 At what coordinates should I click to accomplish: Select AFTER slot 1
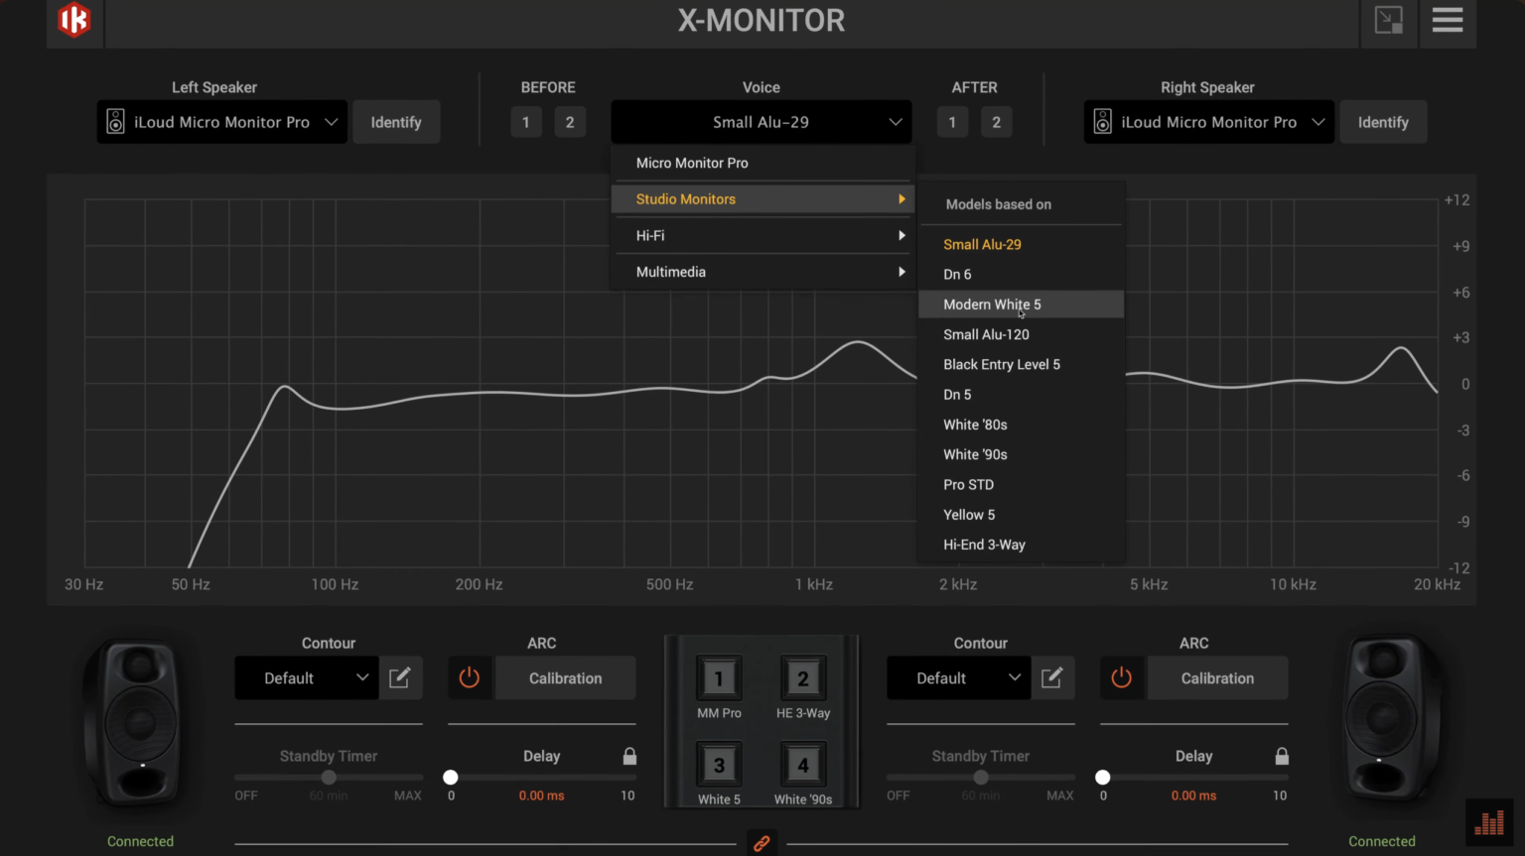(x=952, y=122)
